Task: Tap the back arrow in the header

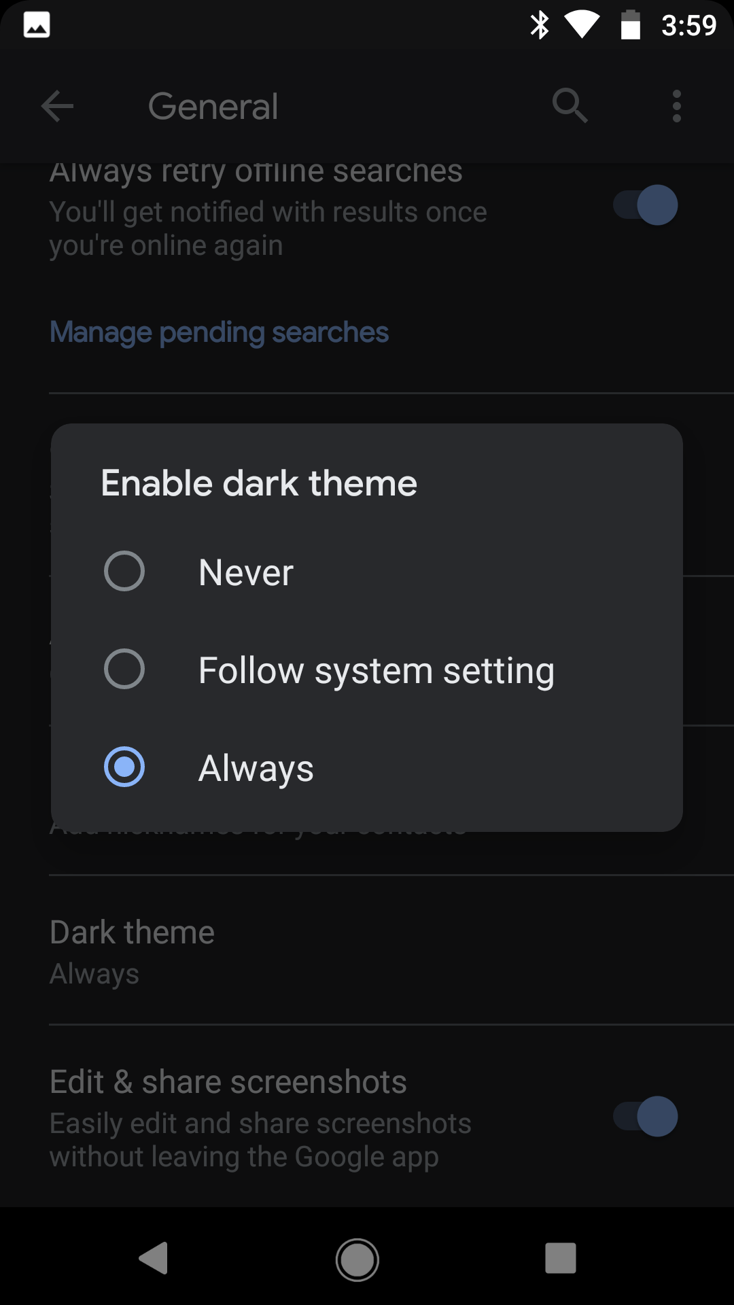Action: click(x=57, y=107)
